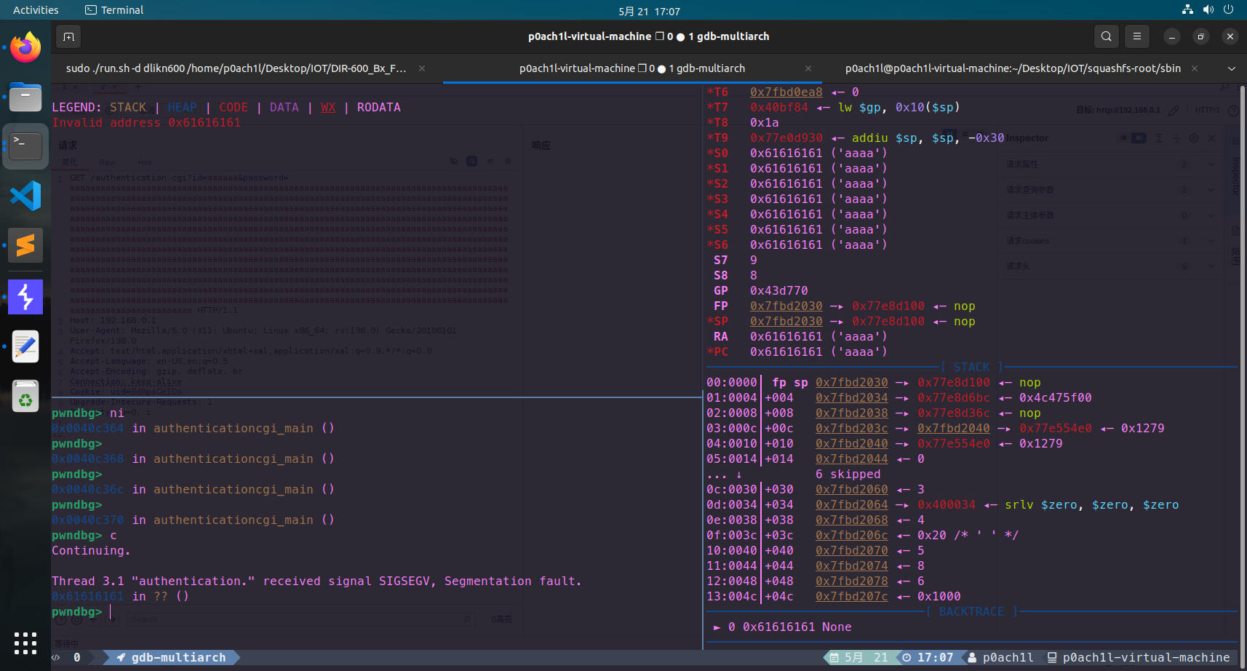Click the 0x7fbd2064 stack address
The image size is (1247, 671).
(x=851, y=504)
